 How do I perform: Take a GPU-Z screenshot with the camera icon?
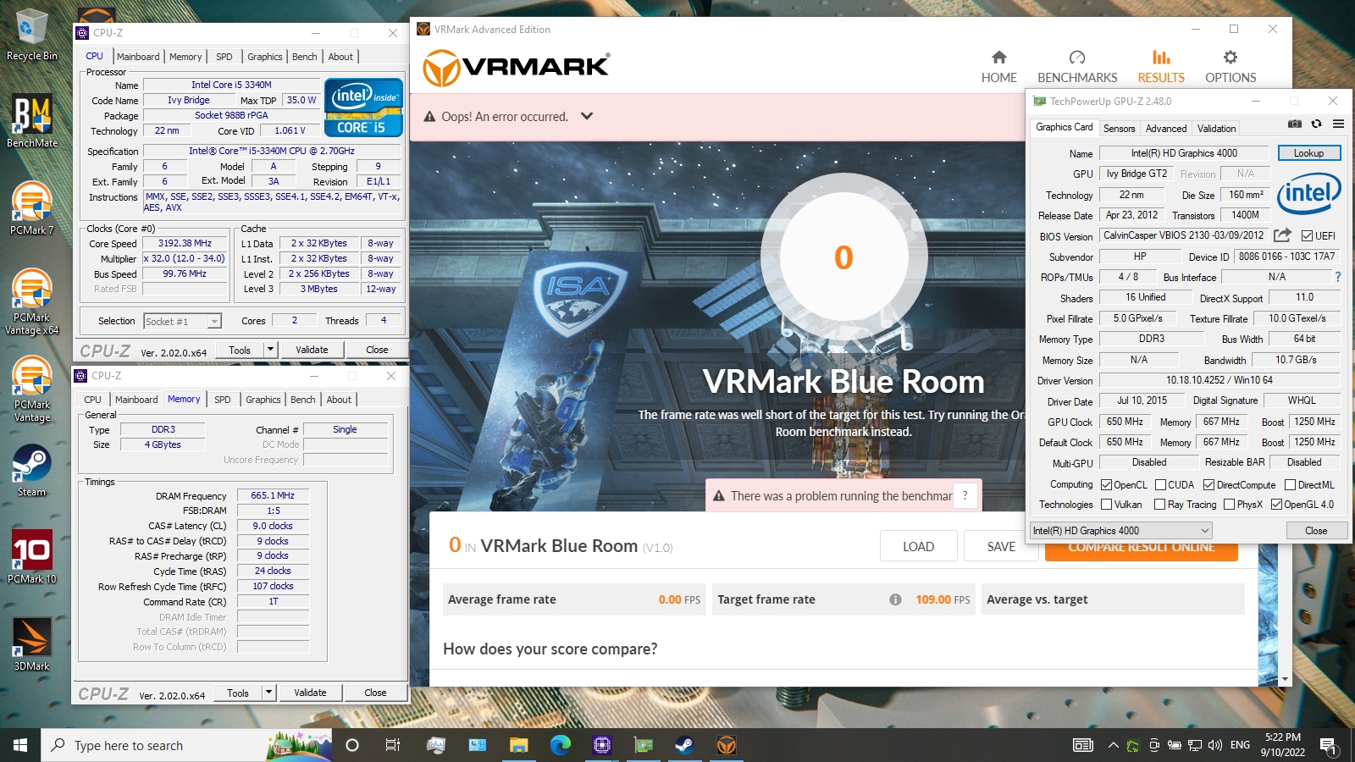[x=1295, y=124]
